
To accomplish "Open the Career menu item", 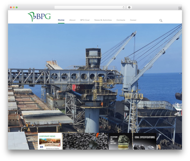I will point(133,20).
